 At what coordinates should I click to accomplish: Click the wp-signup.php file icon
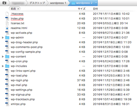(7, 94)
